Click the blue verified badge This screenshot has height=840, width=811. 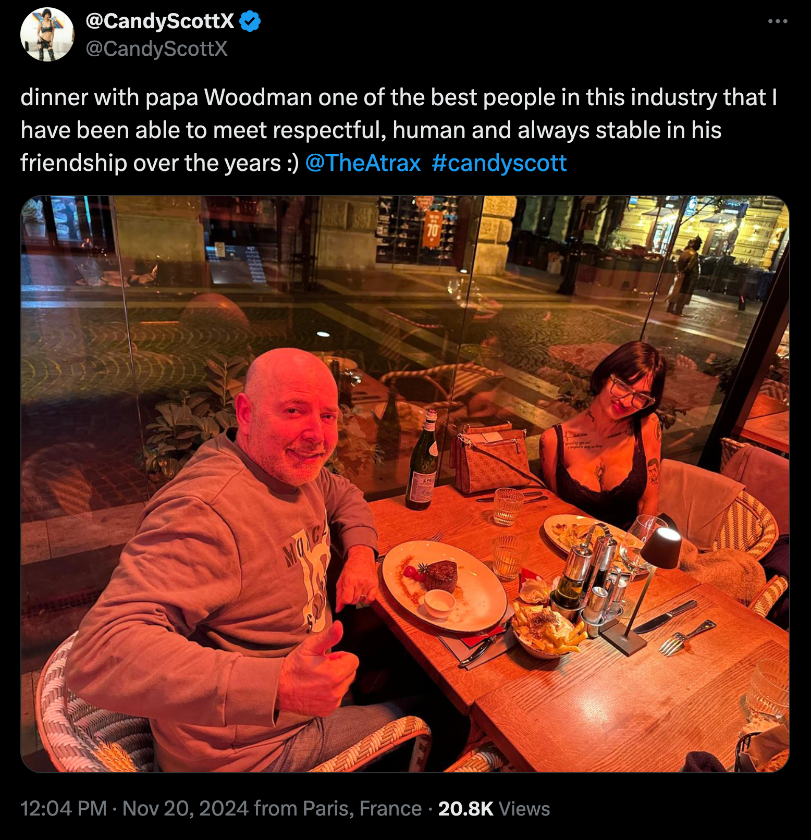coord(250,21)
